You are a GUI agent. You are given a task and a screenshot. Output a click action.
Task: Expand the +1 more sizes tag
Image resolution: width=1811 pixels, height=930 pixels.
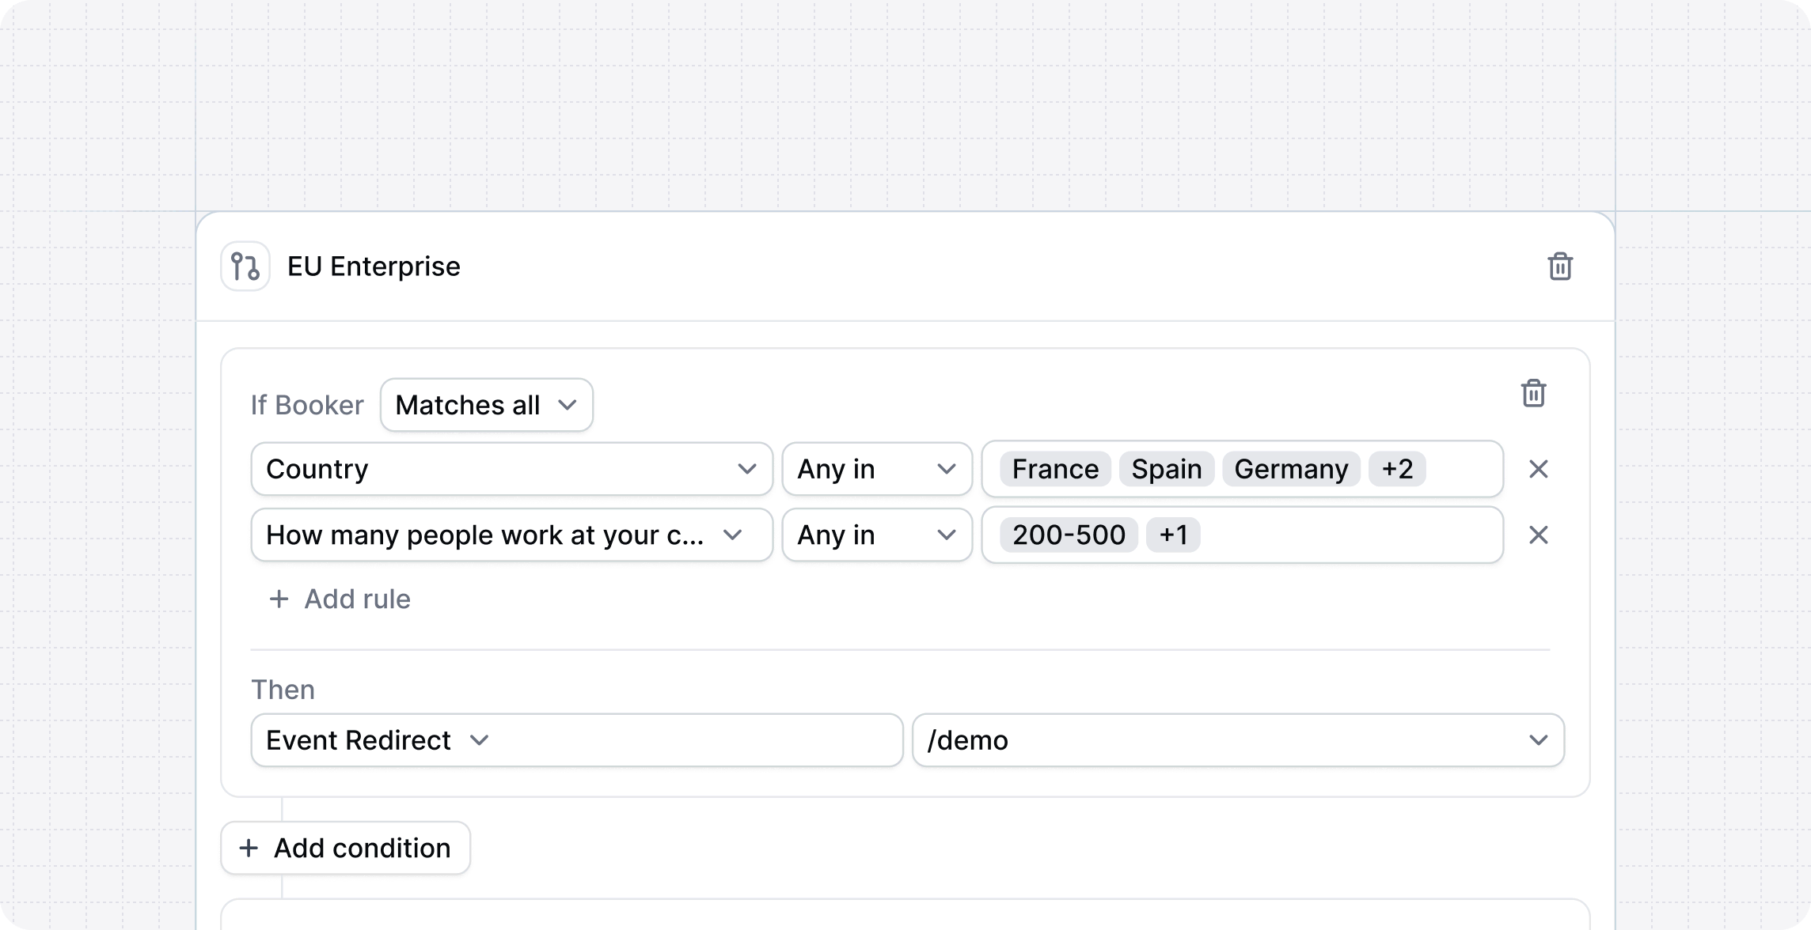pyautogui.click(x=1173, y=535)
